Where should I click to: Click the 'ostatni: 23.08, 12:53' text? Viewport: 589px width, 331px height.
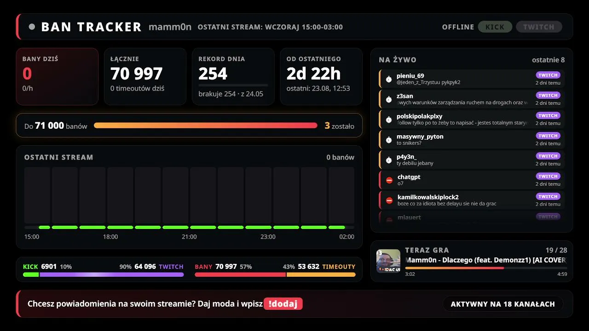318,88
